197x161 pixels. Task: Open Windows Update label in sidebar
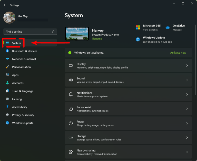pyautogui.click(x=23, y=123)
